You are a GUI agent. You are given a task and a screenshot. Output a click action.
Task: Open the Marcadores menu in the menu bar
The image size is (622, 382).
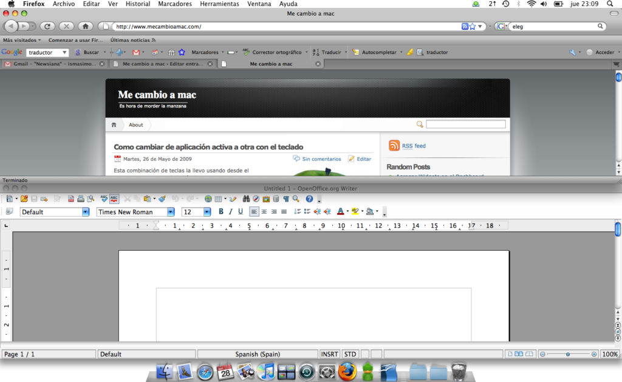tap(175, 4)
